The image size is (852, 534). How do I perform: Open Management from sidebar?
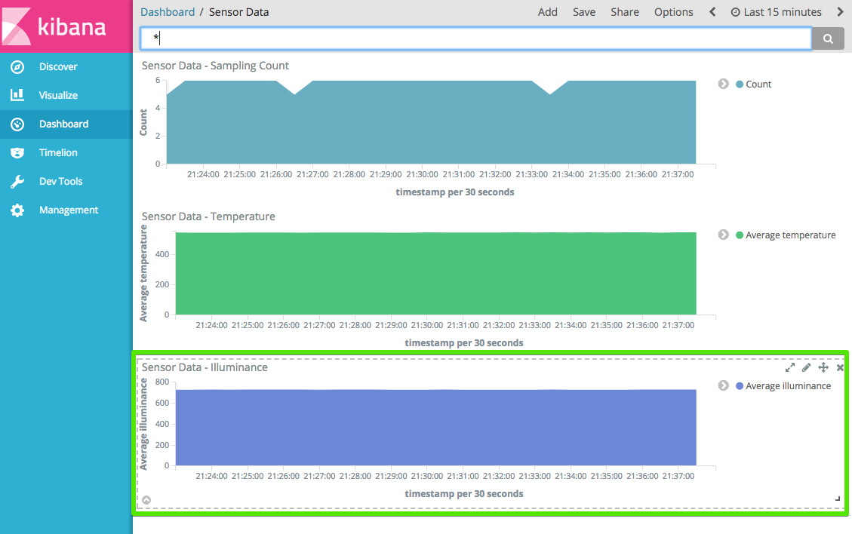66,210
